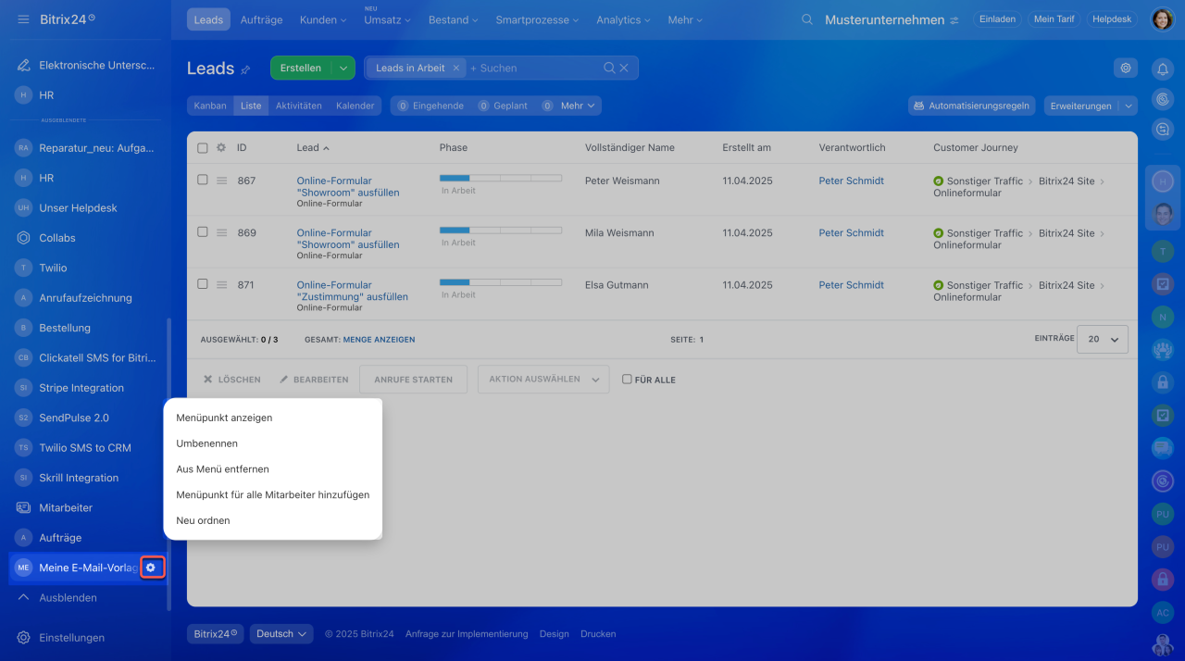Open the Einträge 20 page size dropdown
Viewport: 1185px width, 661px height.
point(1102,340)
